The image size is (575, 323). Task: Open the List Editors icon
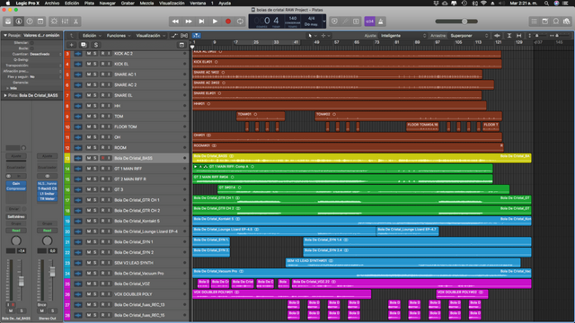coord(535,22)
